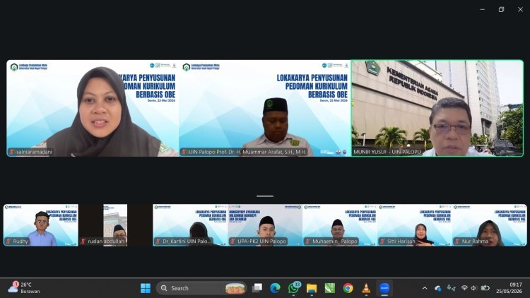This screenshot has width=530, height=298.
Task: Open the weather widget showing 26°C Berawan
Action: click(23, 288)
